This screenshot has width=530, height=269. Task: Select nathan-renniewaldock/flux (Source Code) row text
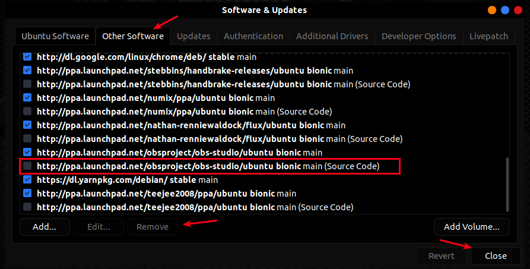pos(220,139)
